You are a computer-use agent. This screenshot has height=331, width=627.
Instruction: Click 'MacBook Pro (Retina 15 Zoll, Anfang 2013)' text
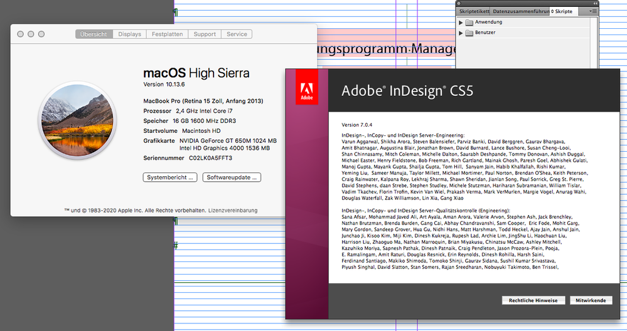(203, 101)
